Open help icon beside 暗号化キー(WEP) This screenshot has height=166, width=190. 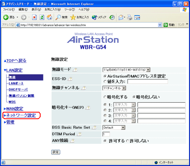(88, 108)
